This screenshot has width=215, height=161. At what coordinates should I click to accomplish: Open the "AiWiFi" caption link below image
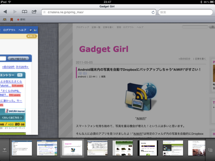(x=141, y=118)
